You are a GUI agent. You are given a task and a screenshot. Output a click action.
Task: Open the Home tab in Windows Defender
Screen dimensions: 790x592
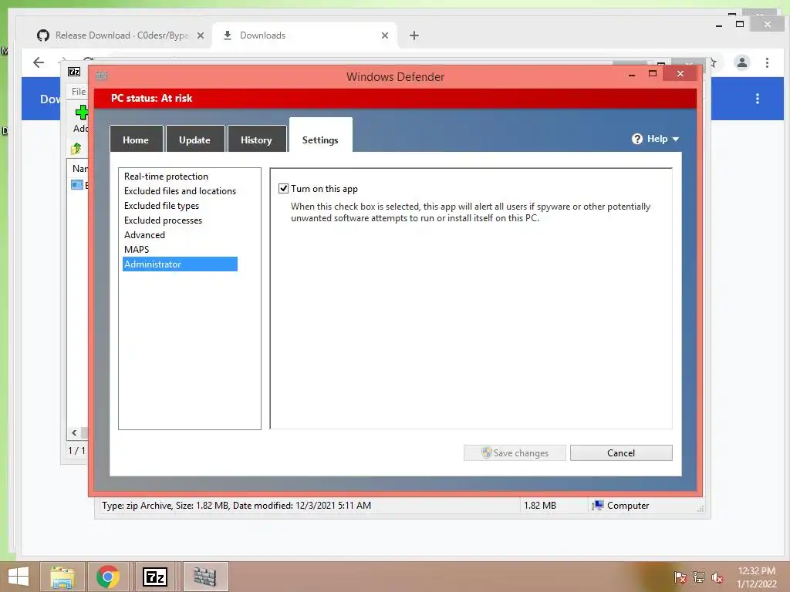[x=136, y=140]
